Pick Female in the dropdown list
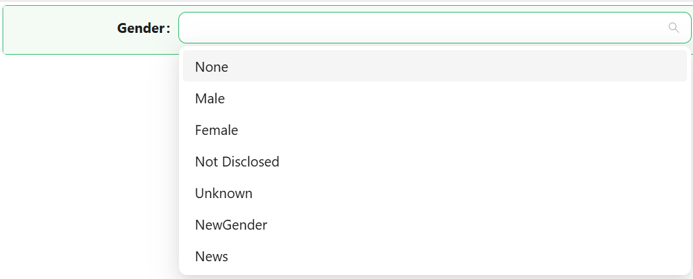Viewport: 693px width, 279px height. pyautogui.click(x=435, y=130)
